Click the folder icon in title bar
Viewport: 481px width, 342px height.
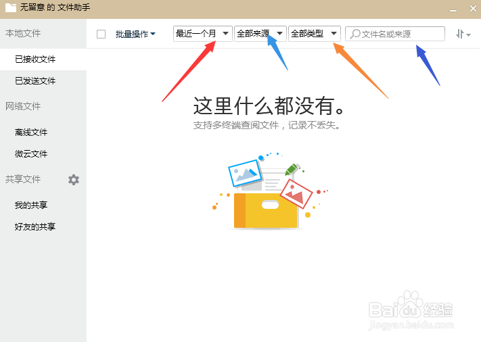(x=11, y=7)
